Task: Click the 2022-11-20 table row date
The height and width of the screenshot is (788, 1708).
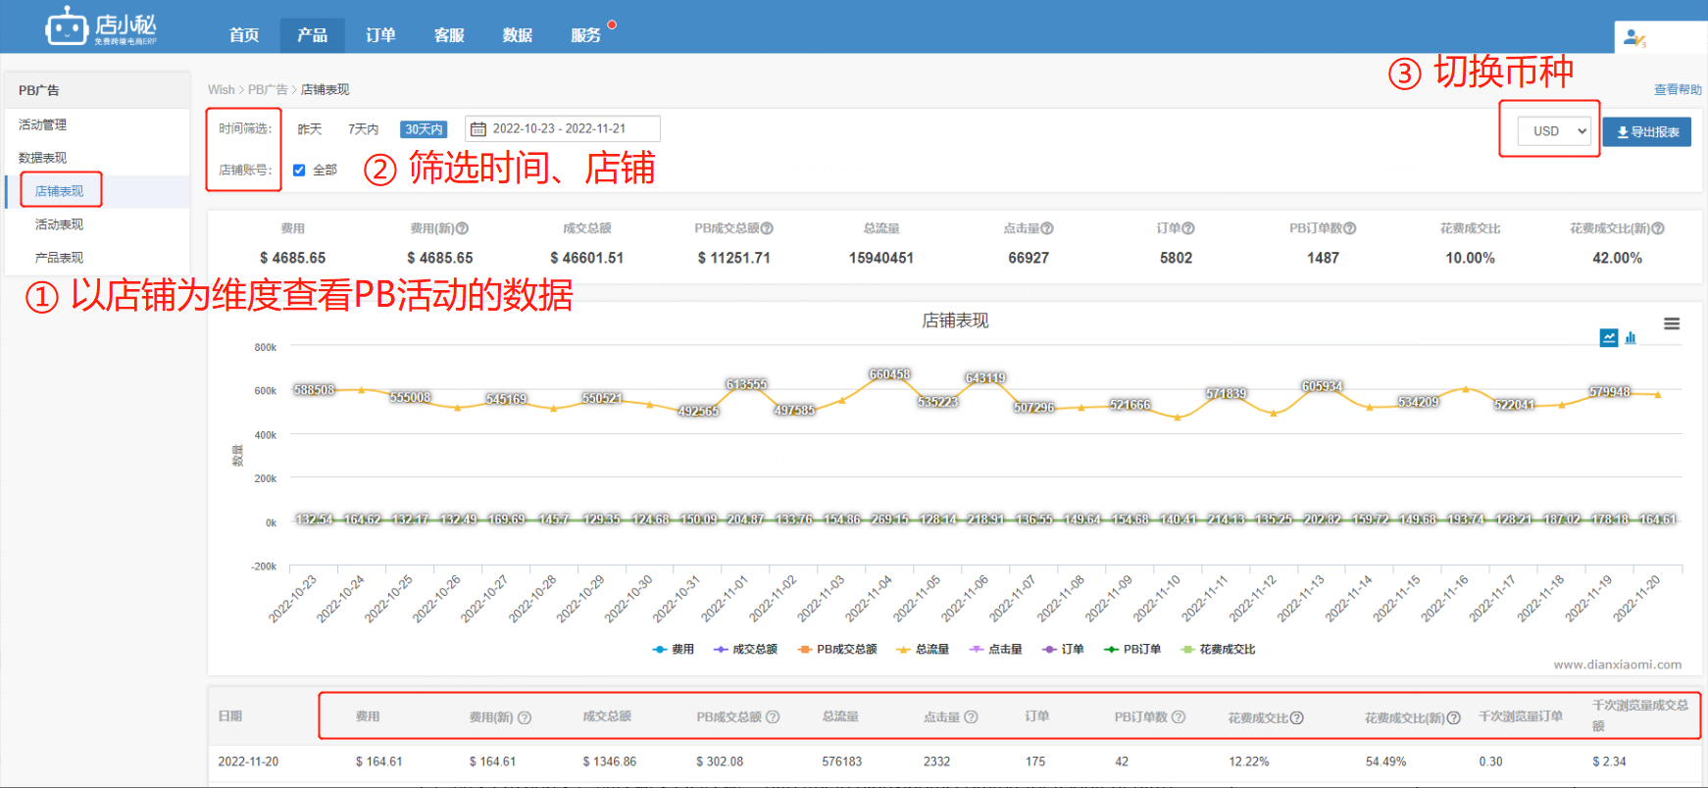Action: point(248,762)
